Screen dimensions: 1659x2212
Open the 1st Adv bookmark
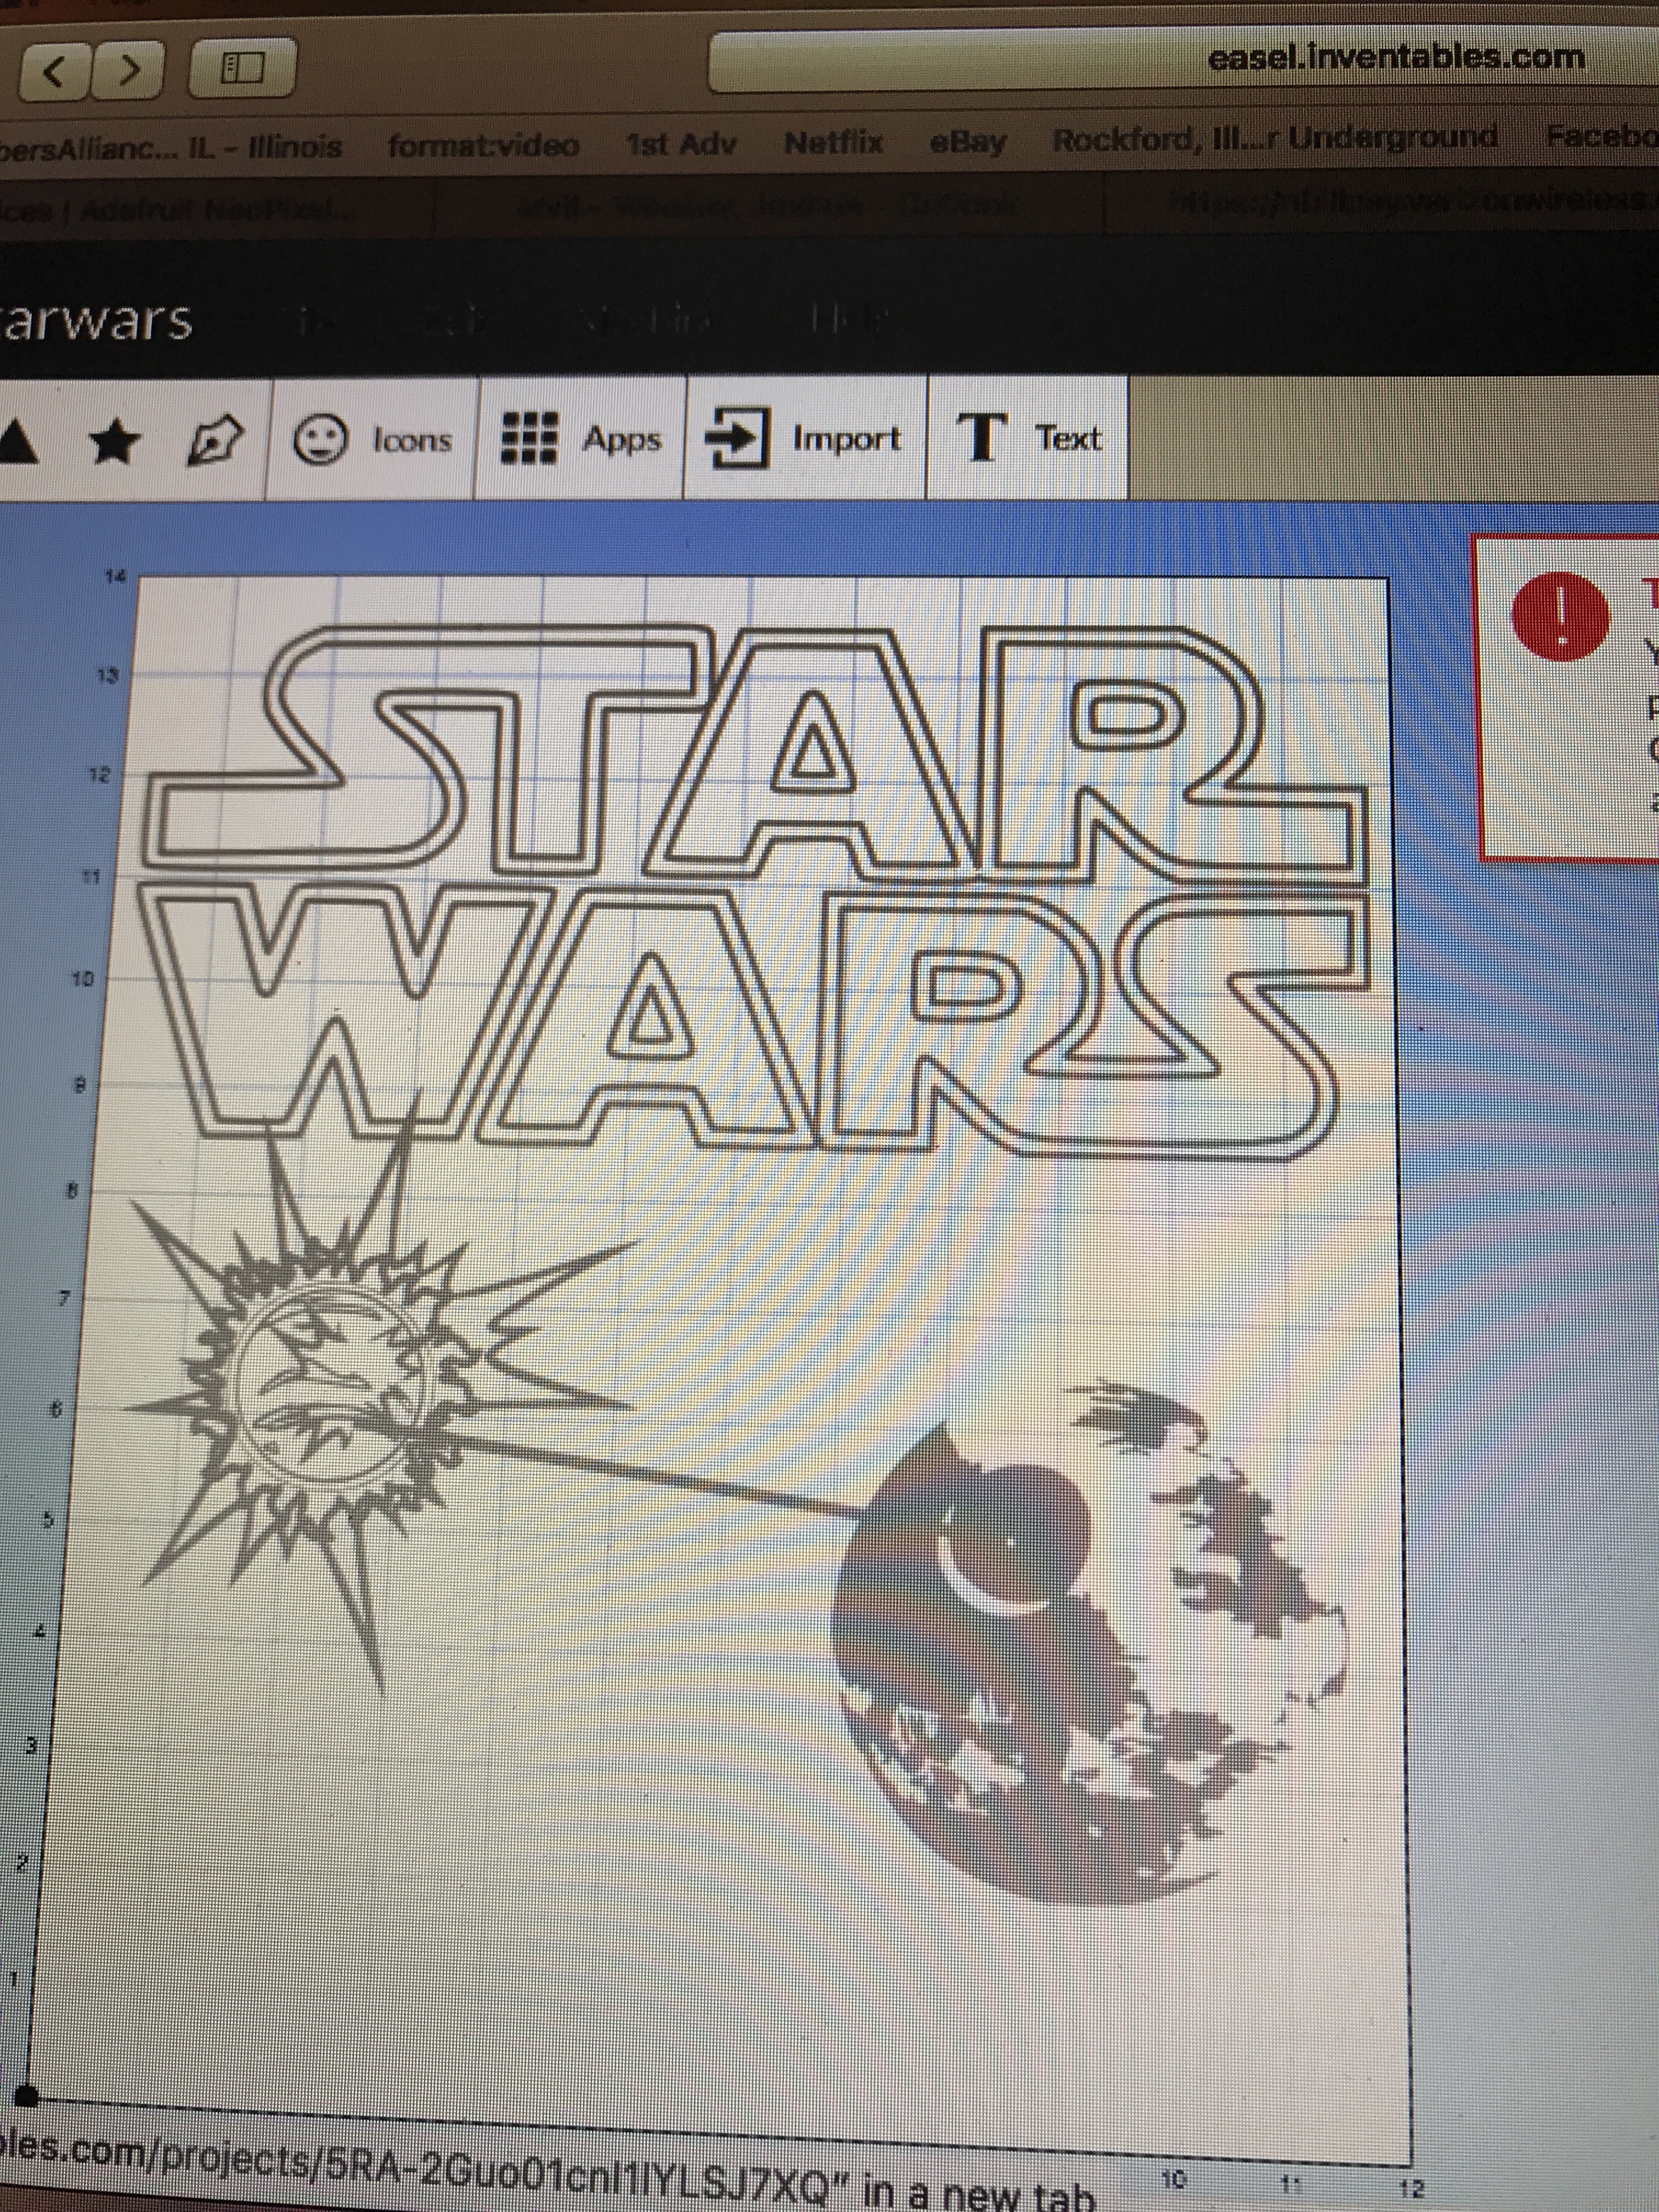681,144
